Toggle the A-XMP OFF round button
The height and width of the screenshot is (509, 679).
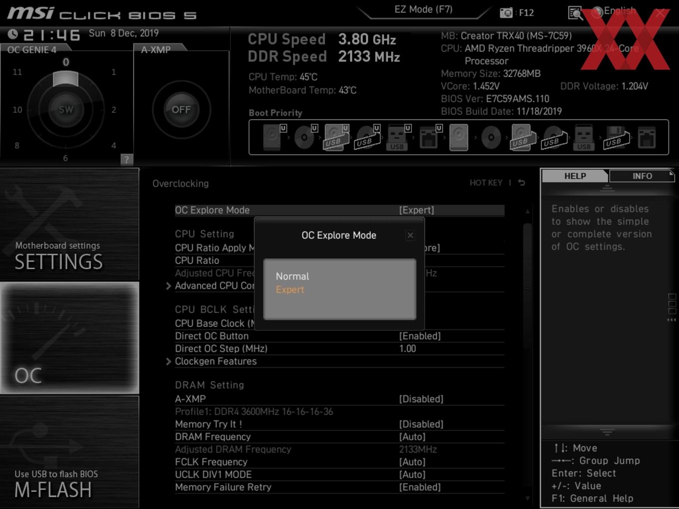click(x=181, y=109)
